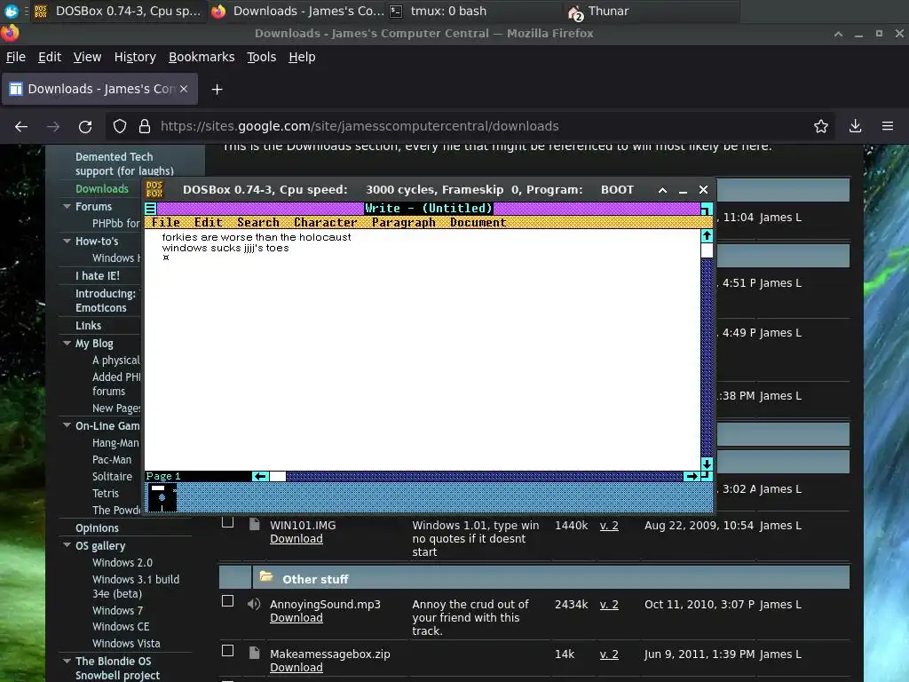This screenshot has height=682, width=909.
Task: Open Firefox Bookmarks menu
Action: [x=202, y=57]
